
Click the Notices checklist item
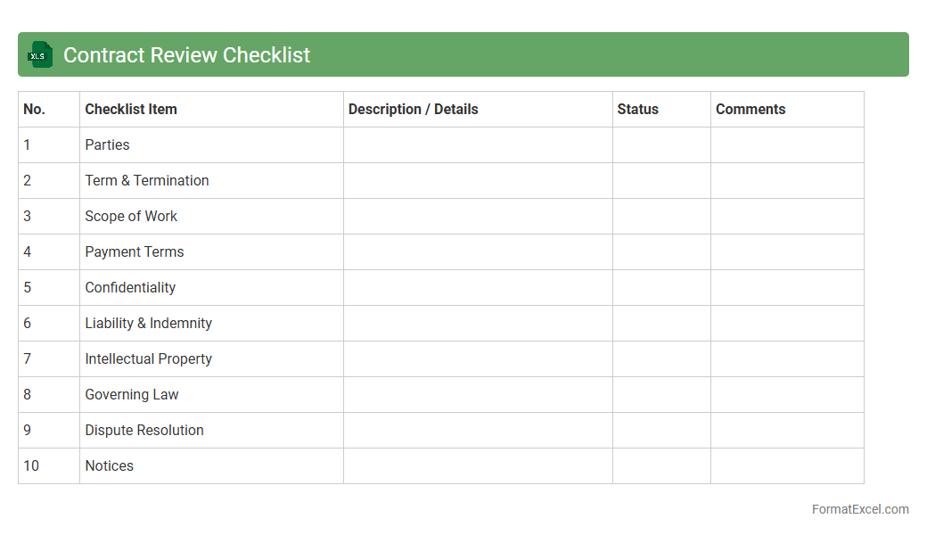pyautogui.click(x=110, y=466)
